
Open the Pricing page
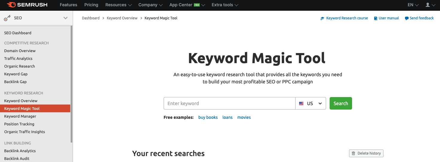(91, 5)
